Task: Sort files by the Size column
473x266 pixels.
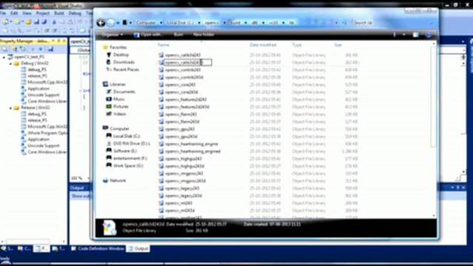Action: coord(338,45)
